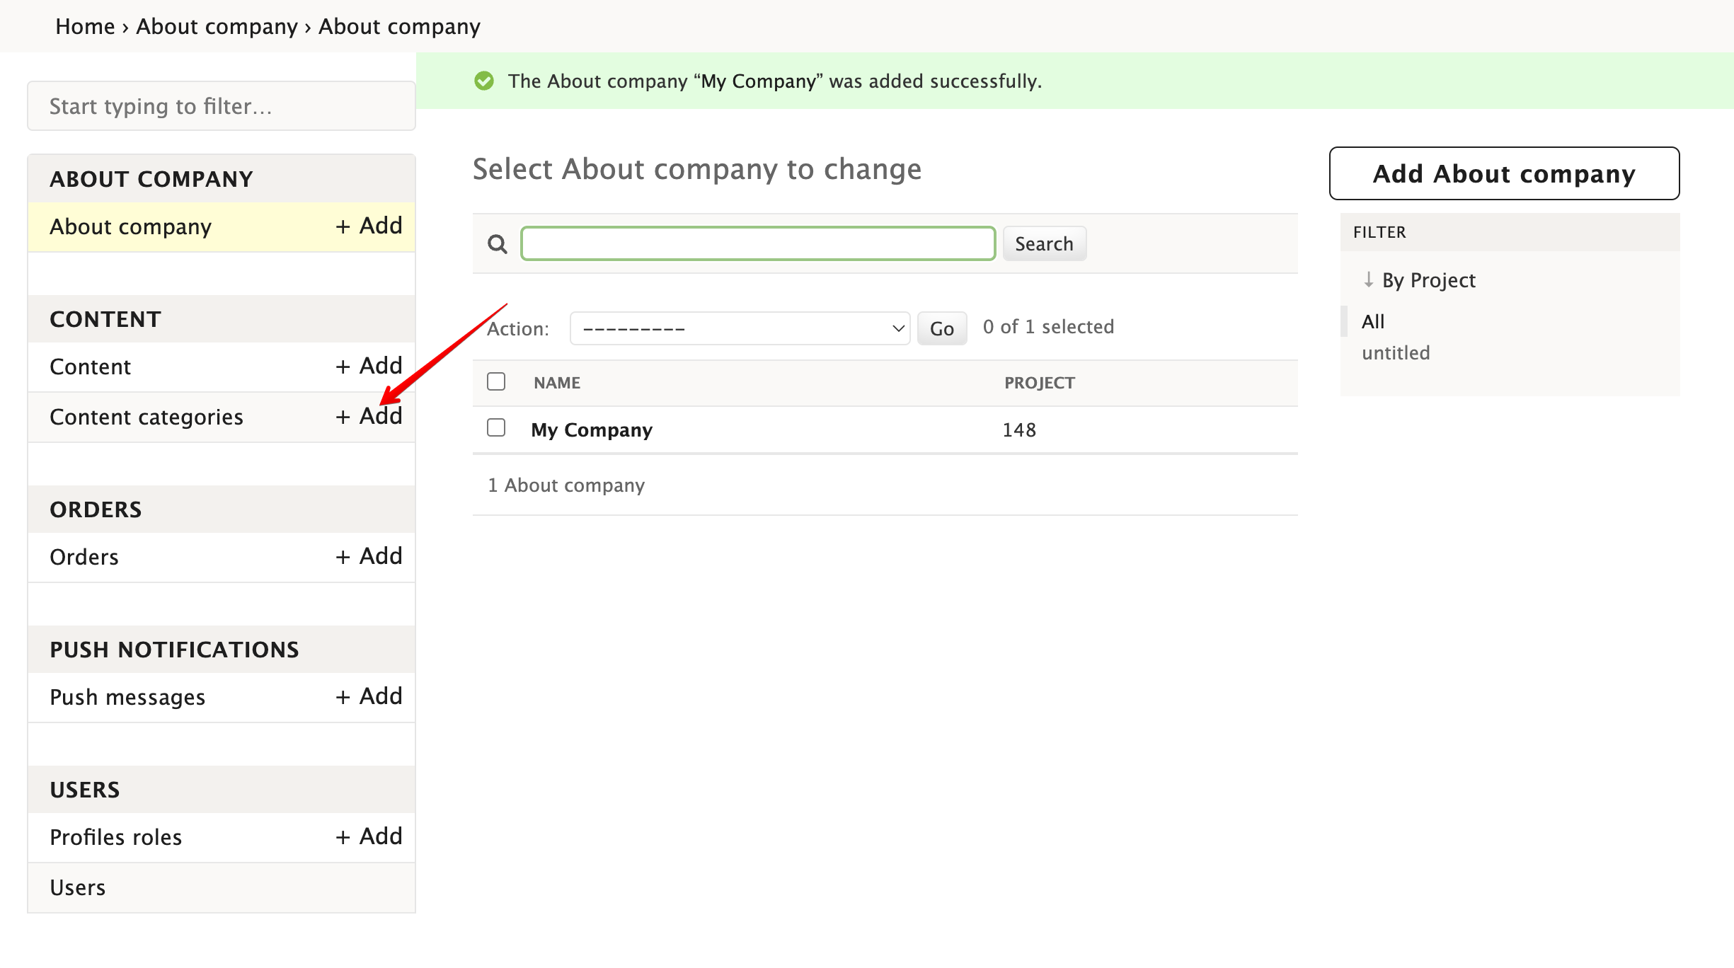Select the untitled project filter
The image size is (1734, 968).
click(x=1396, y=353)
